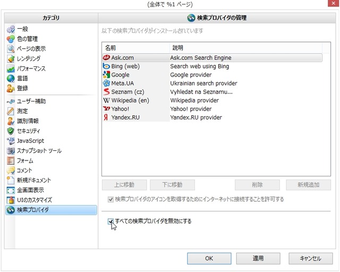Sort by the 説明 column header
The width and height of the screenshot is (340, 272).
(245, 48)
